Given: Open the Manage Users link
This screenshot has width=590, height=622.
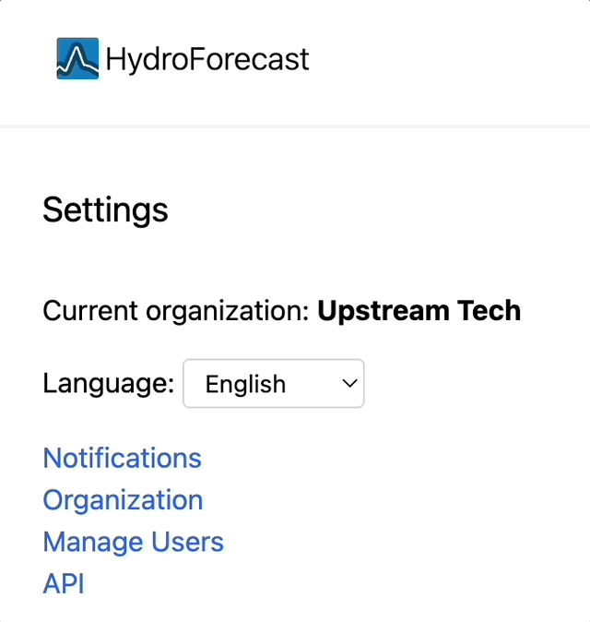Looking at the screenshot, I should coord(133,542).
